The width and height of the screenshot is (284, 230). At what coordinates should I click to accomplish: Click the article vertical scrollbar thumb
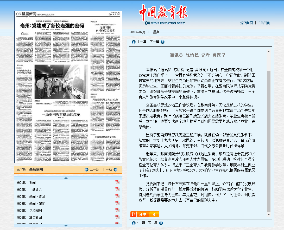click(x=269, y=141)
